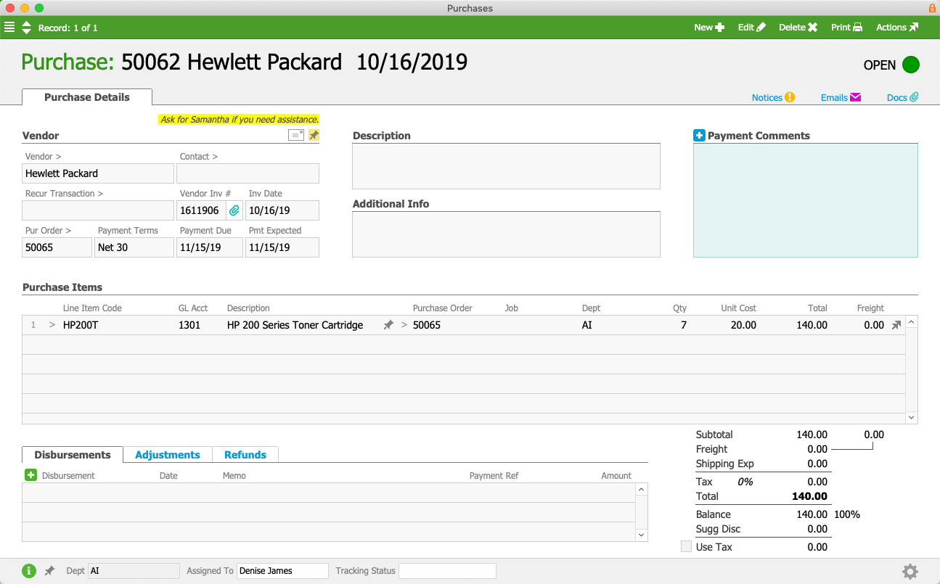Click the green OPEN status circle
940x584 pixels.
[x=911, y=65]
